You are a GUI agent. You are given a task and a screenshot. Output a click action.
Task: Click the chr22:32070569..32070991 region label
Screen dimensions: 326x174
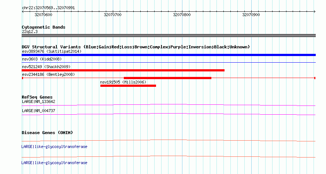click(48, 8)
